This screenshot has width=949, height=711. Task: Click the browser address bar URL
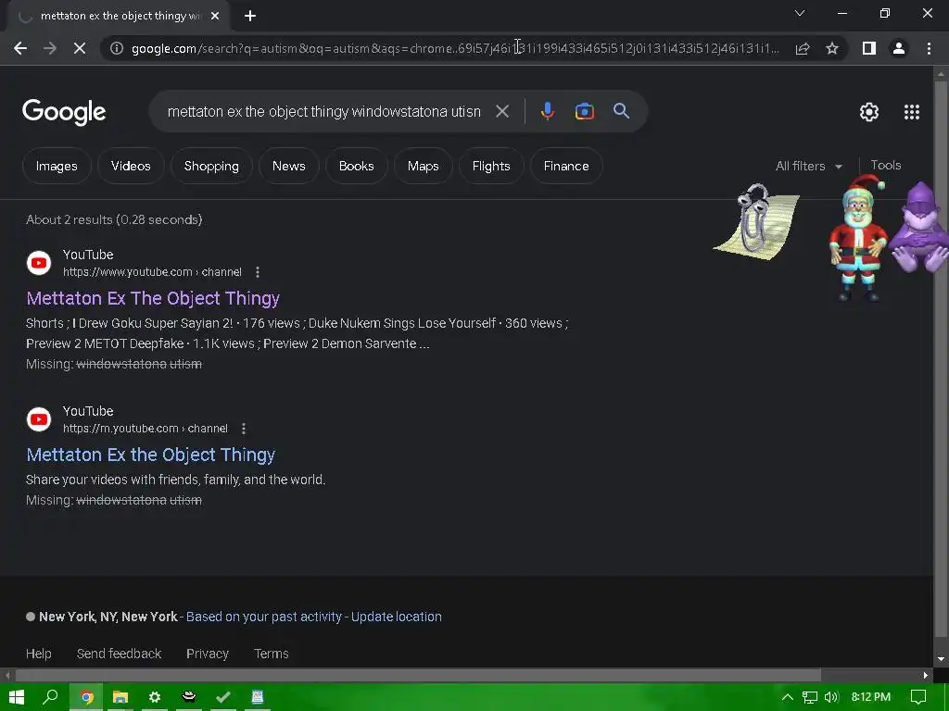coord(455,48)
